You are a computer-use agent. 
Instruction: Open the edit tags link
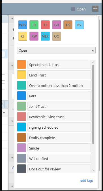point(87,181)
